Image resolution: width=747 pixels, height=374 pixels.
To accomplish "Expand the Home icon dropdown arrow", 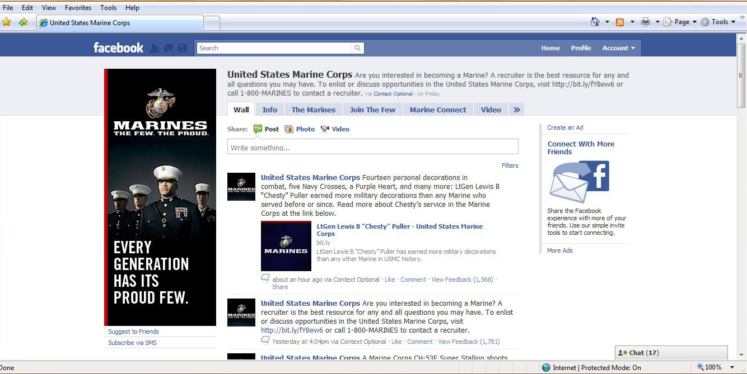I will (608, 22).
